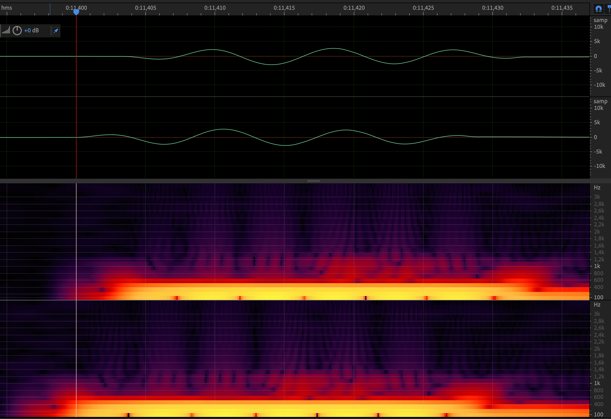611x419 pixels.
Task: Click the hms time format label
Action: [7, 8]
